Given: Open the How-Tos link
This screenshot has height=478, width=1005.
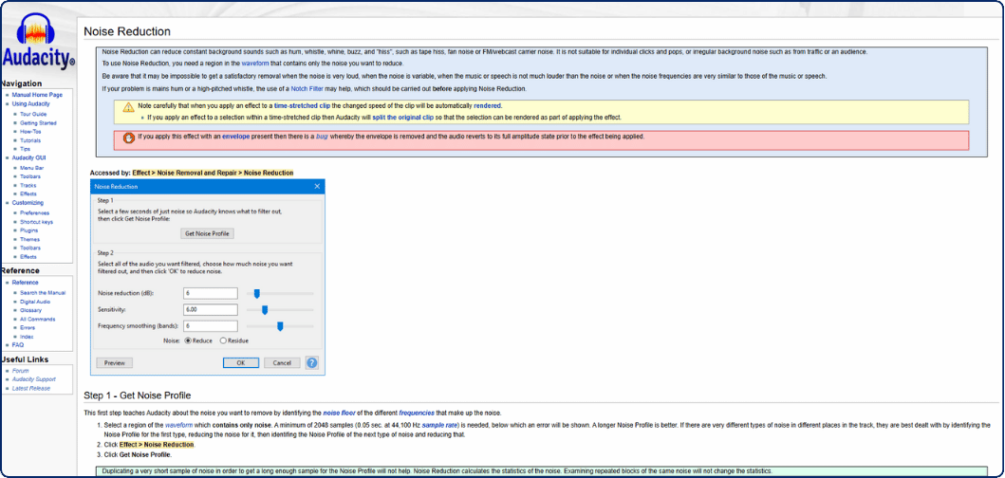Looking at the screenshot, I should coord(30,131).
